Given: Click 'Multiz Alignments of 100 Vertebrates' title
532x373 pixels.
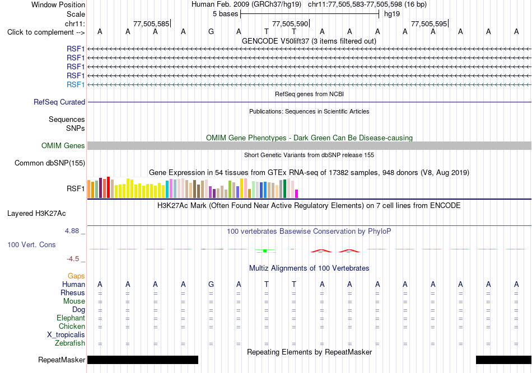Looking at the screenshot, I should (x=309, y=268).
